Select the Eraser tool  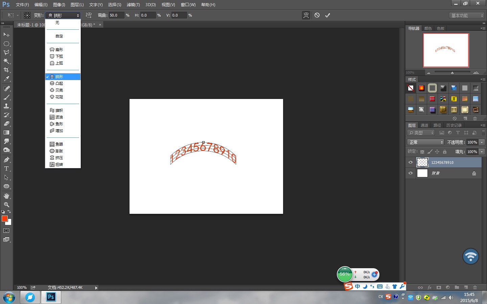coord(6,124)
